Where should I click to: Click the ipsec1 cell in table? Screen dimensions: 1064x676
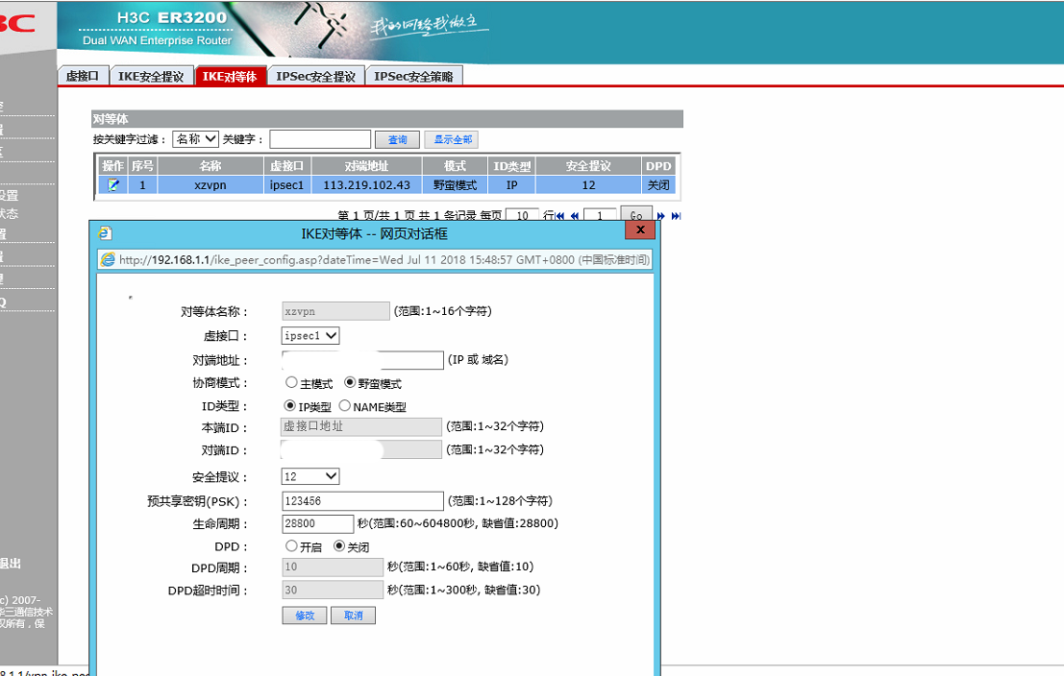287,184
